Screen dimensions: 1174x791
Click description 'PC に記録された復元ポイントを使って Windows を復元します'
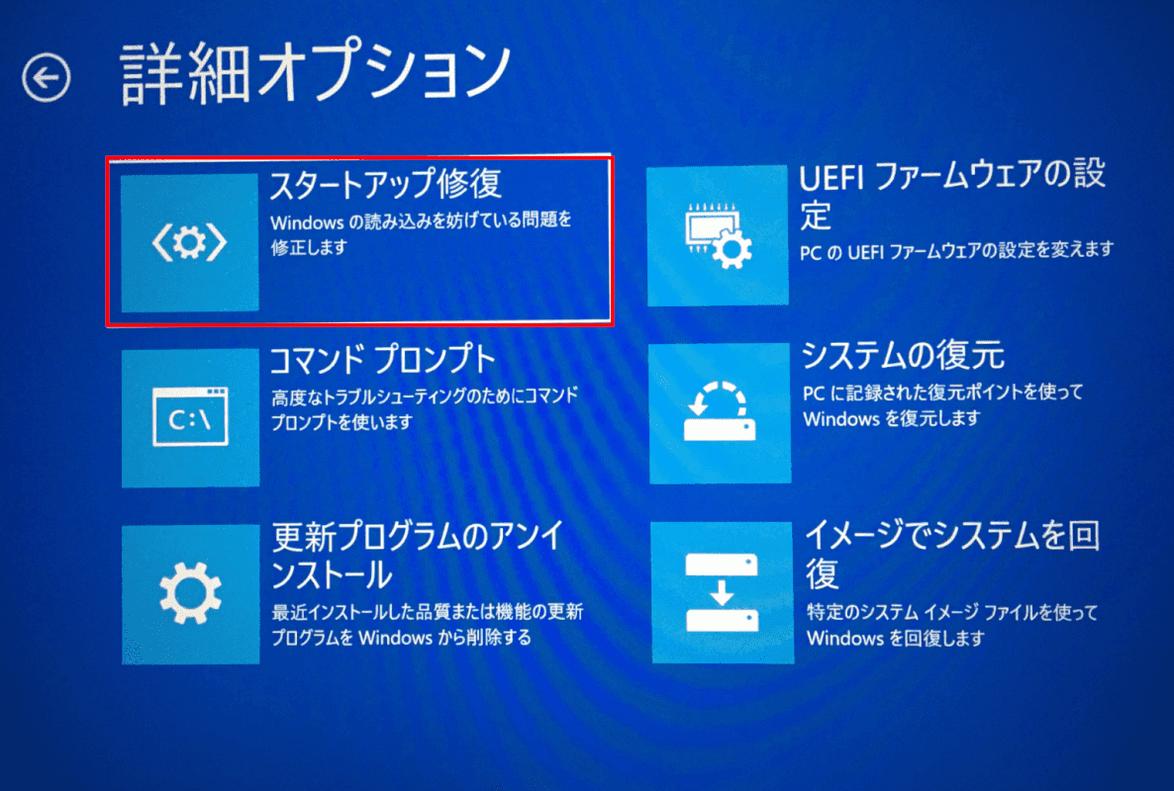tap(943, 405)
